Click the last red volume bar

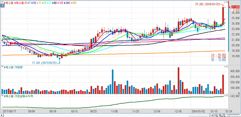(x=223, y=84)
